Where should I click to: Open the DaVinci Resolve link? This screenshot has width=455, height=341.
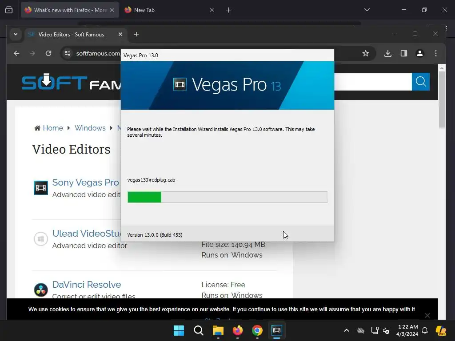(x=87, y=285)
